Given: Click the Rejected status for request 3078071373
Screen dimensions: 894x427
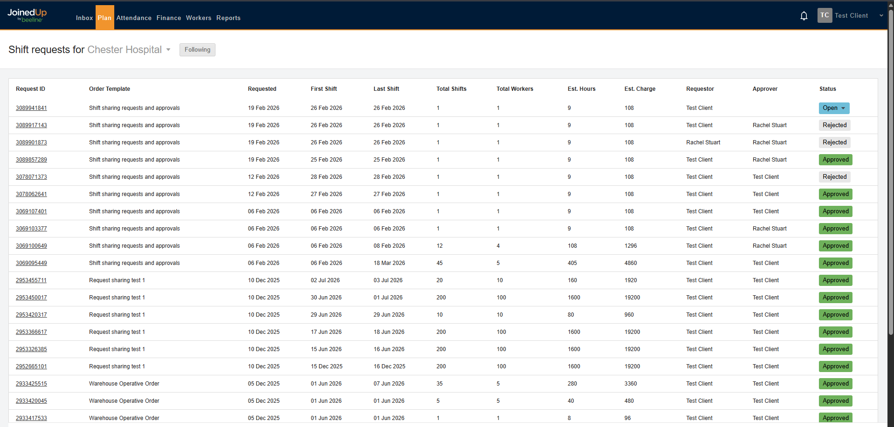Looking at the screenshot, I should tap(834, 177).
